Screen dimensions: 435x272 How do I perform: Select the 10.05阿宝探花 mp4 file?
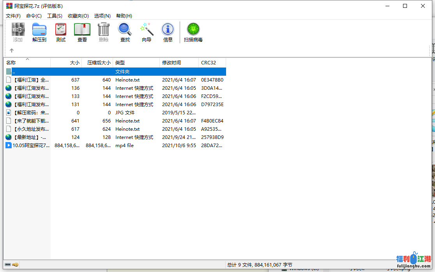[x=31, y=146]
